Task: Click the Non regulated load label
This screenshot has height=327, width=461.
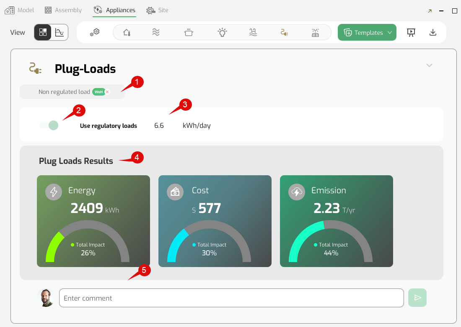Action: coord(64,92)
